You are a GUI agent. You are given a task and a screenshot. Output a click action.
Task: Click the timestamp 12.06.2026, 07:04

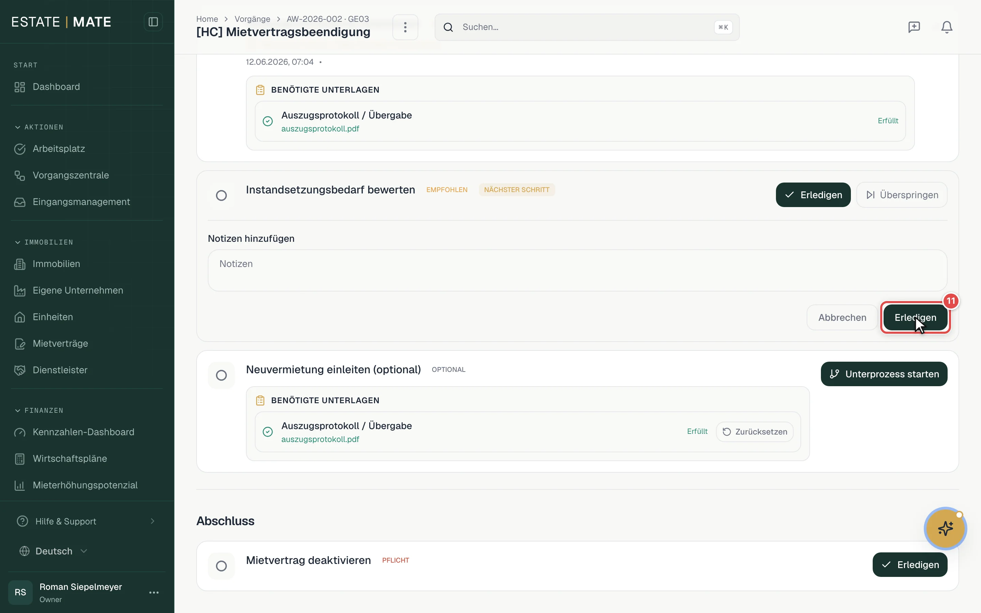click(x=279, y=62)
